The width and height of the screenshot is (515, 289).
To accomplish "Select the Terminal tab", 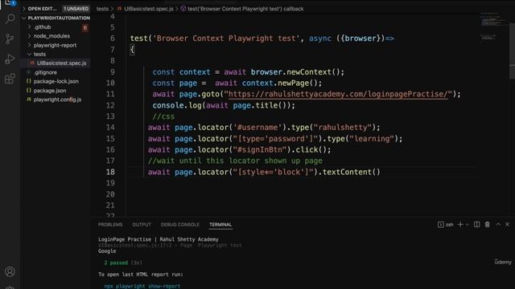I will (220, 225).
